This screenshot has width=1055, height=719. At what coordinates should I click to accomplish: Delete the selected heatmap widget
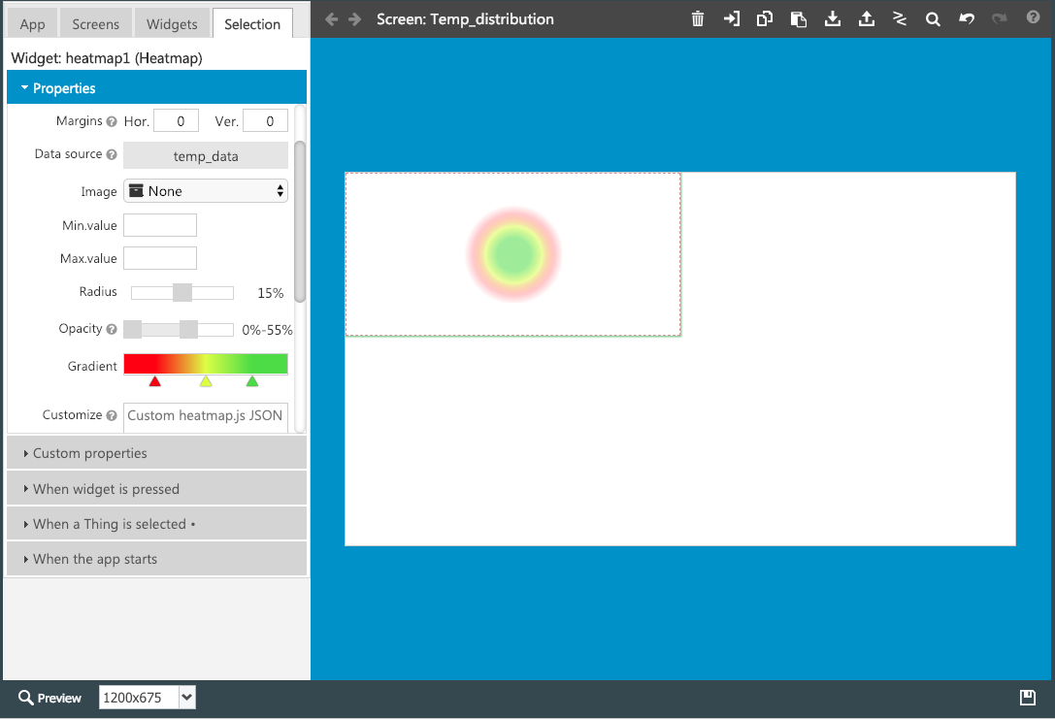(x=698, y=17)
